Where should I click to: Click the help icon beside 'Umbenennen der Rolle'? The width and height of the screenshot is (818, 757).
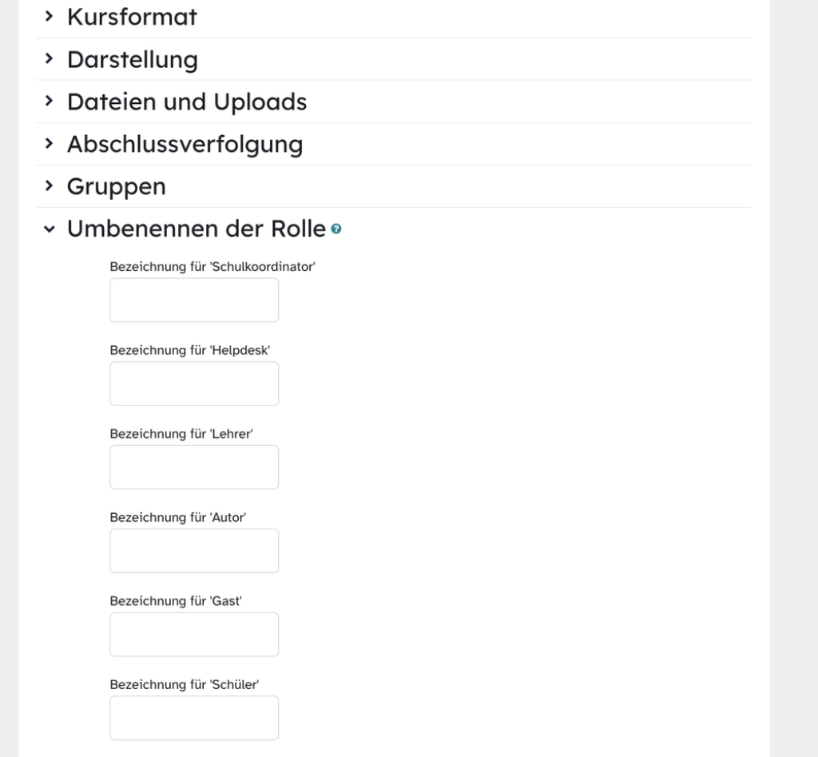(x=336, y=229)
